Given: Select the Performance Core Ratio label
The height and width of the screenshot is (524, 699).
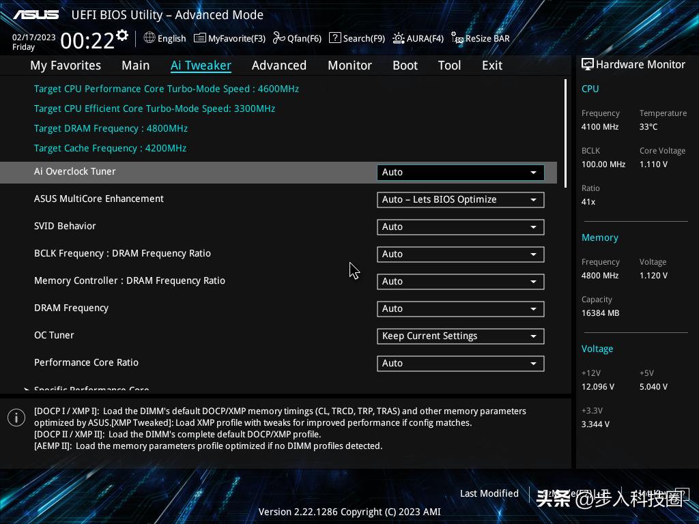Looking at the screenshot, I should tap(87, 362).
